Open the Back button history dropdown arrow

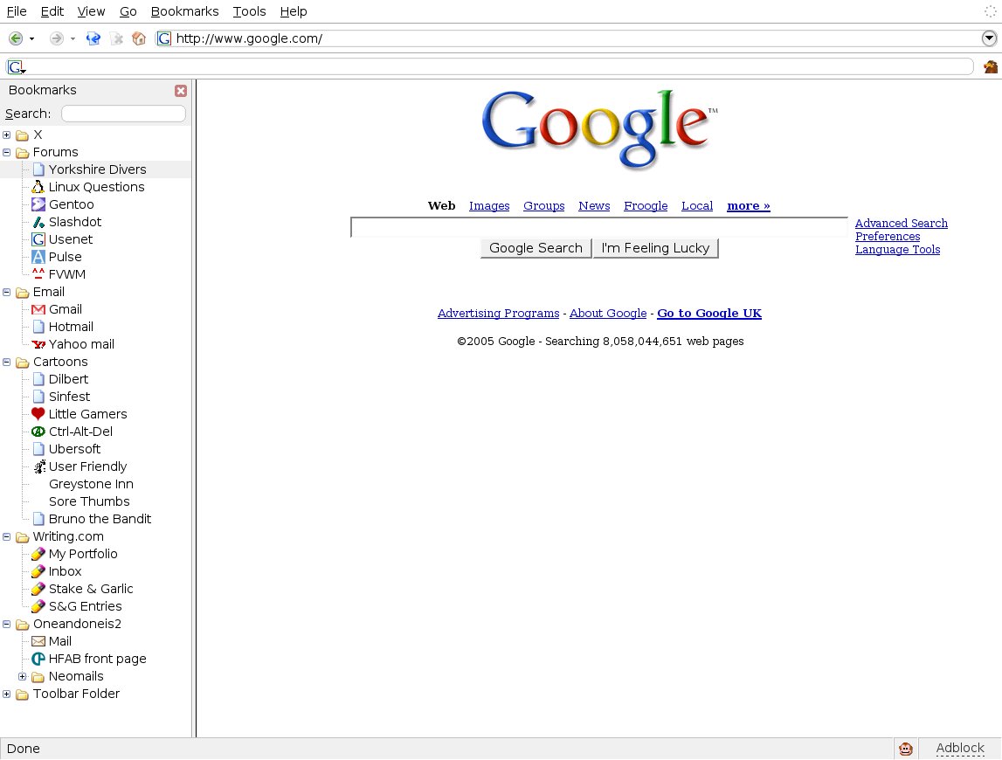point(32,39)
